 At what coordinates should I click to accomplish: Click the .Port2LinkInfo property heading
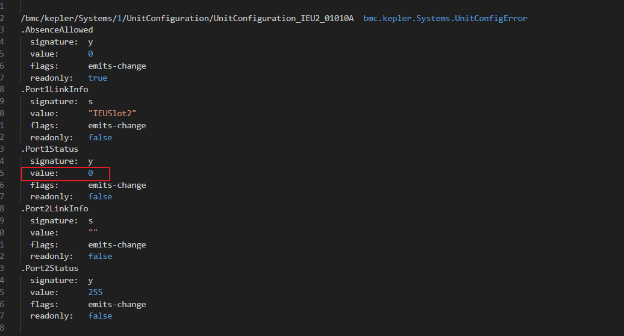[55, 209]
